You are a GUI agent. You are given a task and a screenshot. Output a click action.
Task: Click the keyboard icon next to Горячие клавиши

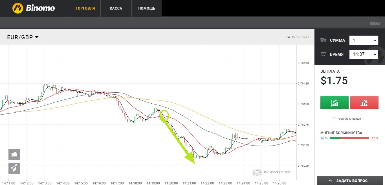coord(334,119)
